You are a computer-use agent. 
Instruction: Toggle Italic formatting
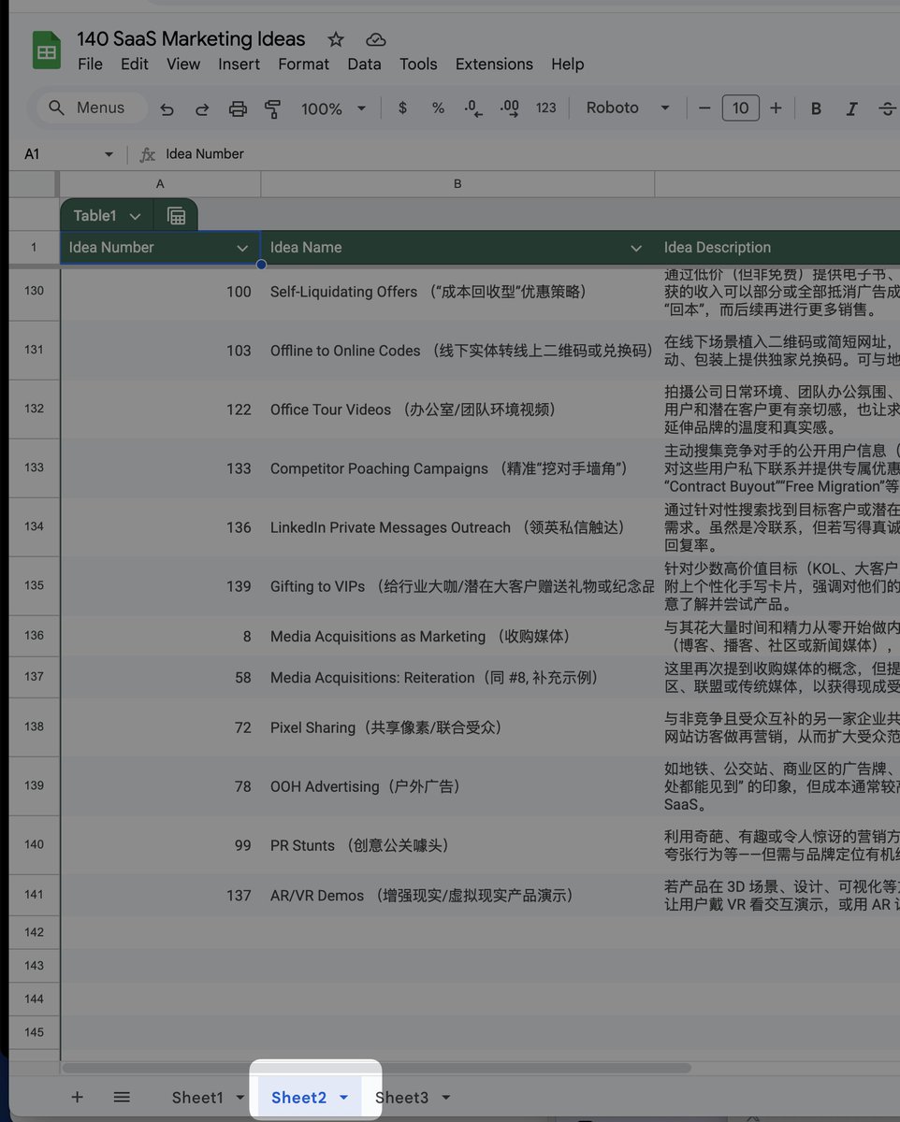[x=851, y=108]
